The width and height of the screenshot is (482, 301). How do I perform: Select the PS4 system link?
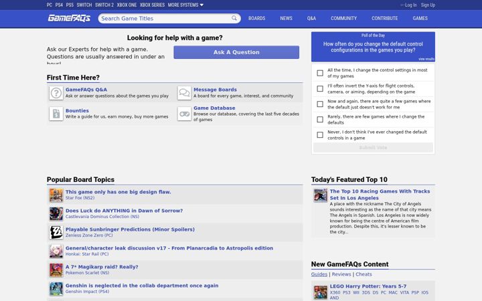(x=59, y=5)
